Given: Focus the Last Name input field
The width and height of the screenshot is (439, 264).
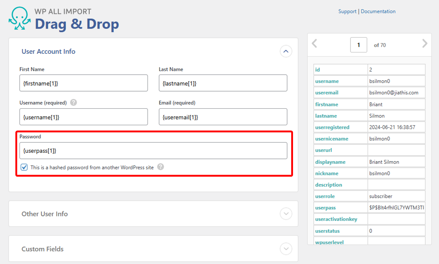Looking at the screenshot, I should click(x=223, y=83).
